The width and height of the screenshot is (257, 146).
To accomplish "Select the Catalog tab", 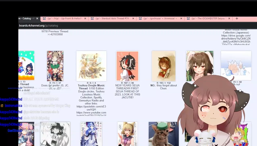I will click(x=26, y=19).
